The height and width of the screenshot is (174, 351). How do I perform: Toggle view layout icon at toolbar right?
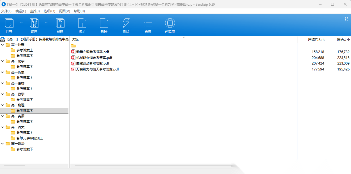346,19
